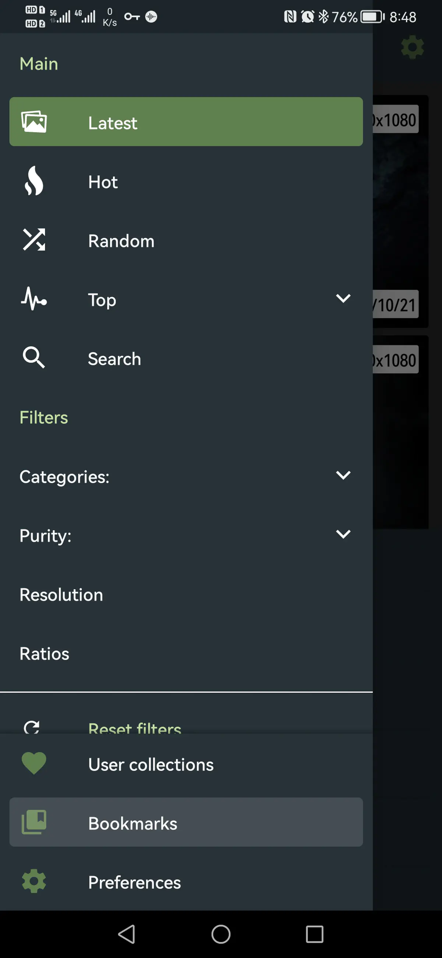This screenshot has height=958, width=442.
Task: Select Hot from the Main menu
Action: pyautogui.click(x=103, y=182)
